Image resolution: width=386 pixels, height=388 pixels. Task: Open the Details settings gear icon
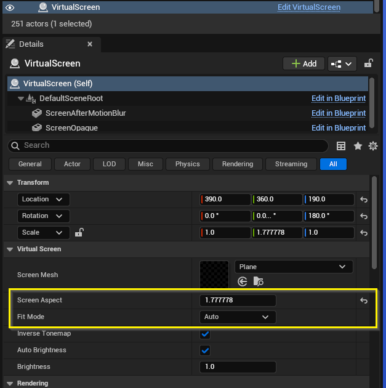[372, 146]
